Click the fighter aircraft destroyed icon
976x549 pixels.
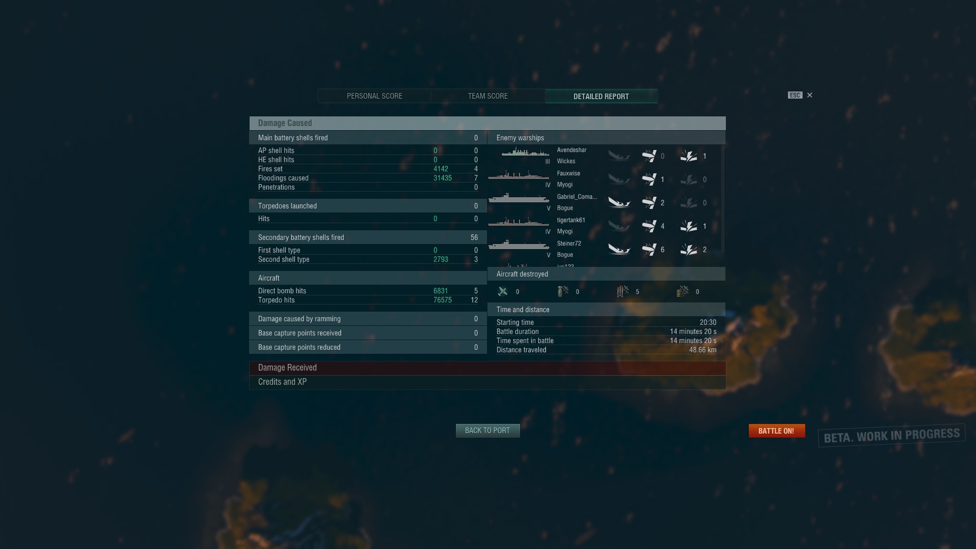pyautogui.click(x=503, y=291)
